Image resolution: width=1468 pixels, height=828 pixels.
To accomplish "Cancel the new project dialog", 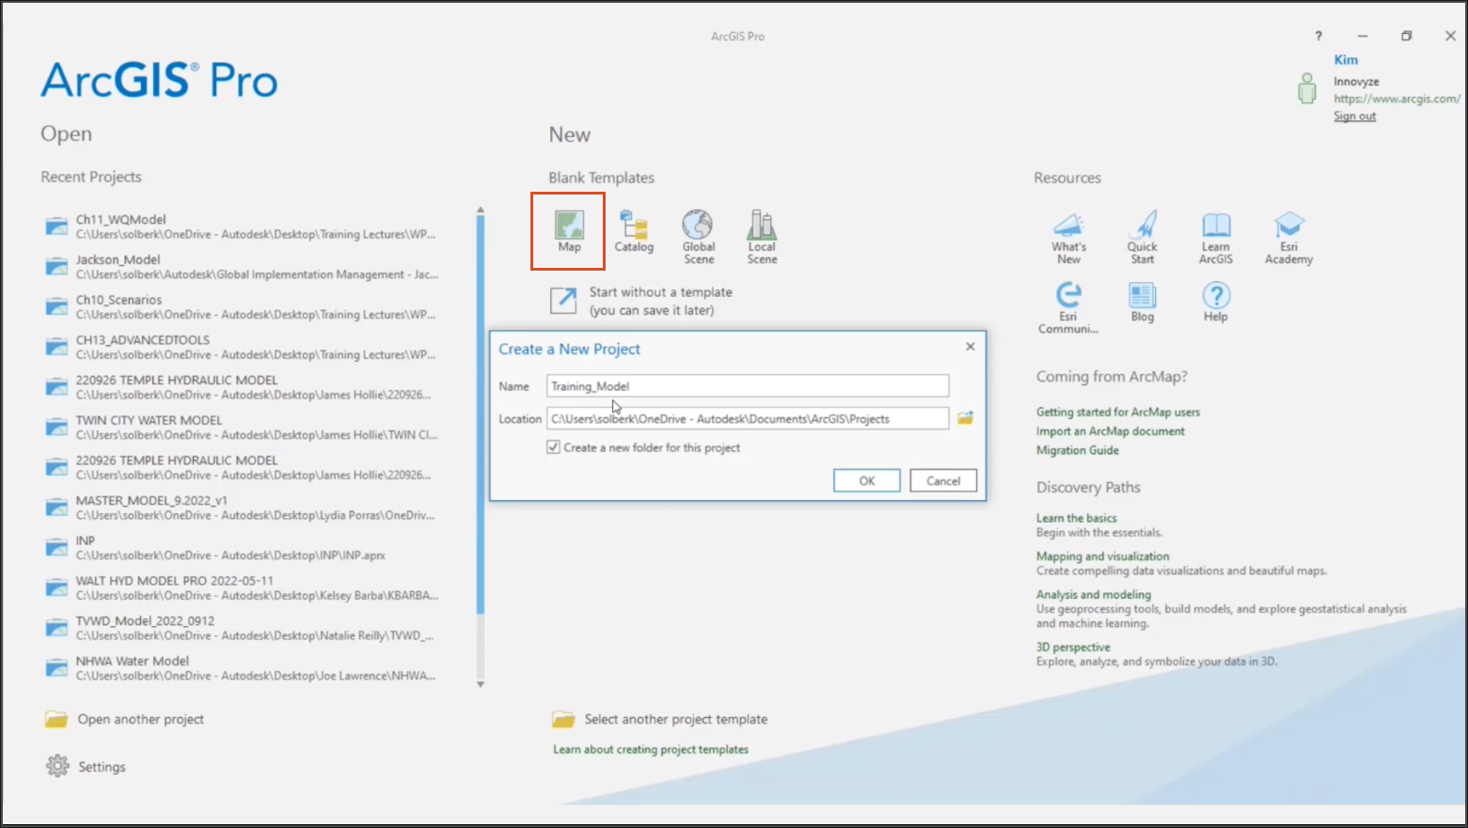I will tap(943, 480).
